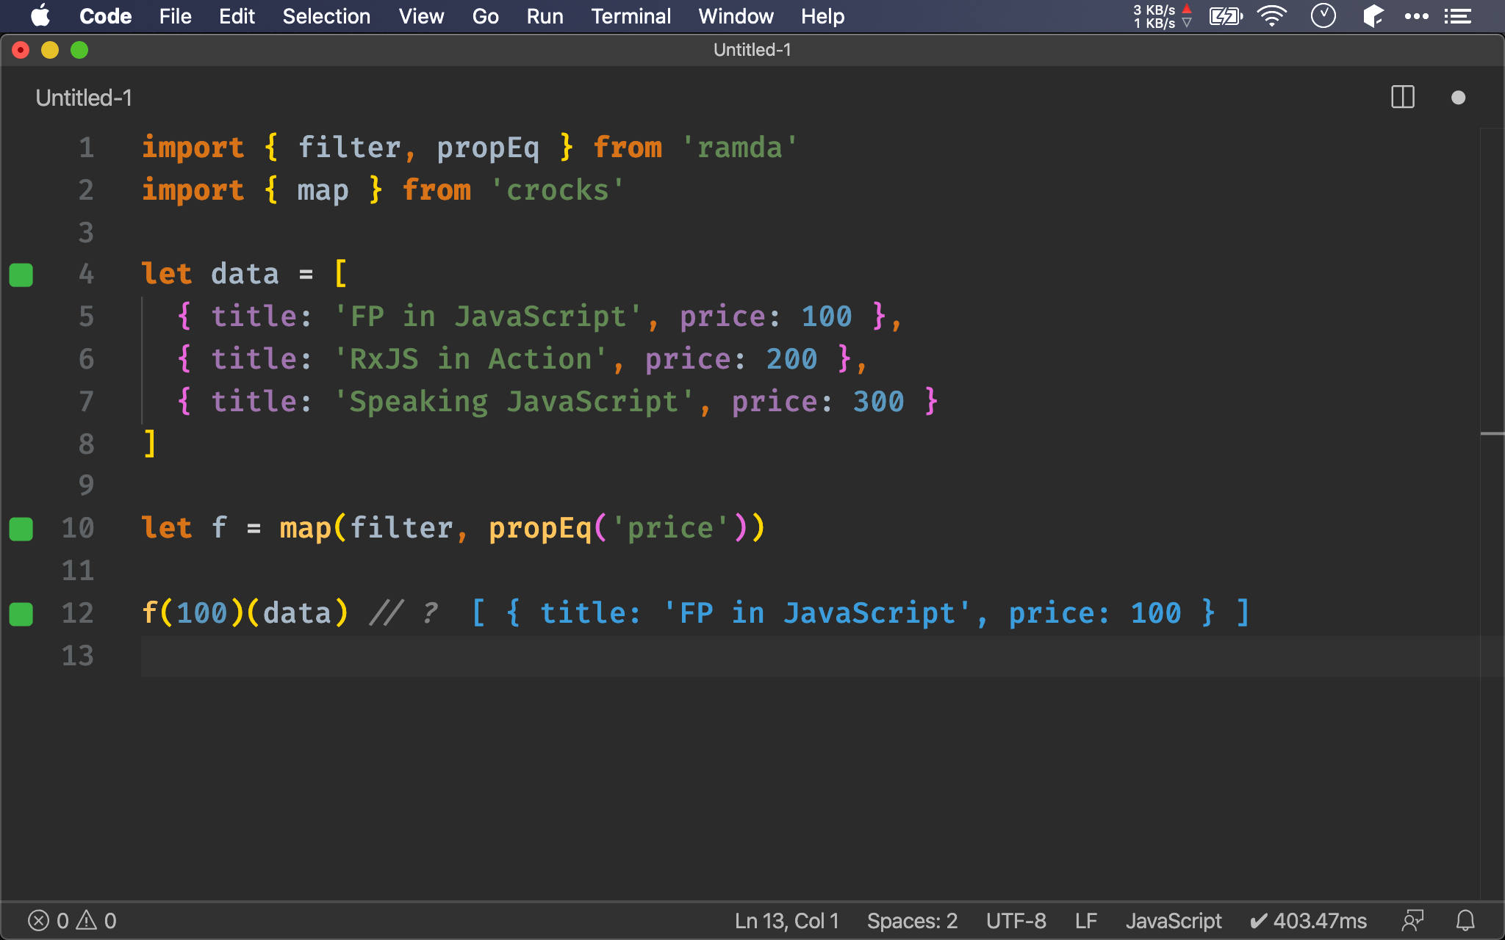
Task: Click the 403.47ms Quokka status item
Action: click(x=1309, y=920)
